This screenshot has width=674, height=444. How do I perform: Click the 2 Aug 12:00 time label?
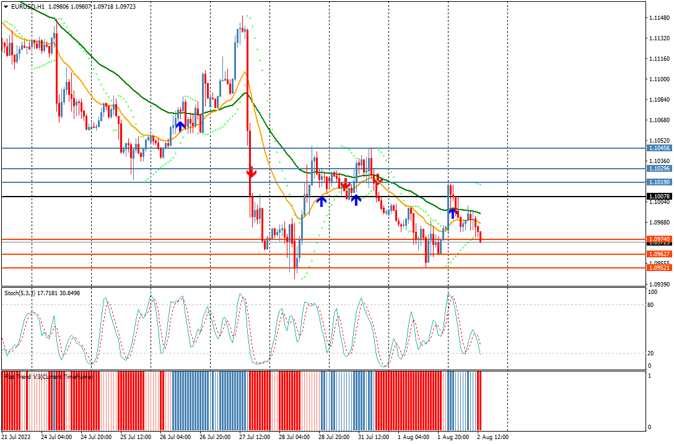[x=492, y=437]
